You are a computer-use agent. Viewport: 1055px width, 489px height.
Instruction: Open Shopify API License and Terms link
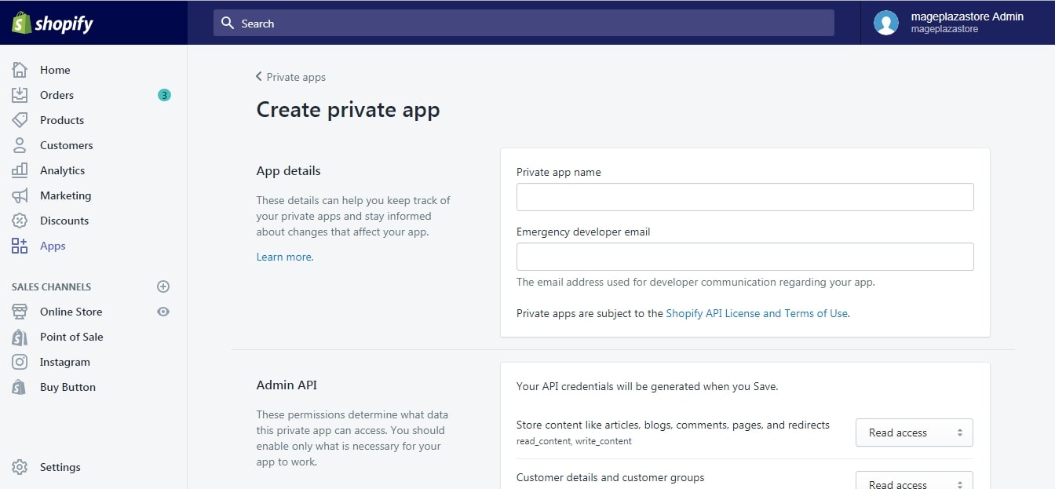point(757,313)
